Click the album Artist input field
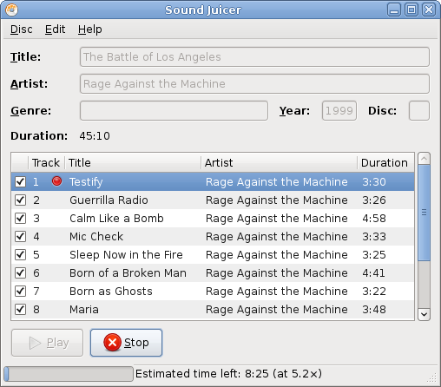The width and height of the screenshot is (441, 387). click(x=254, y=84)
